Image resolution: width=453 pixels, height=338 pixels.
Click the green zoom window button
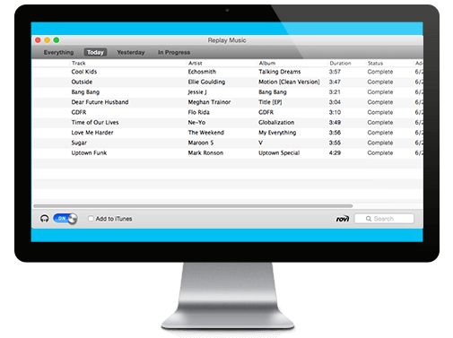57,40
